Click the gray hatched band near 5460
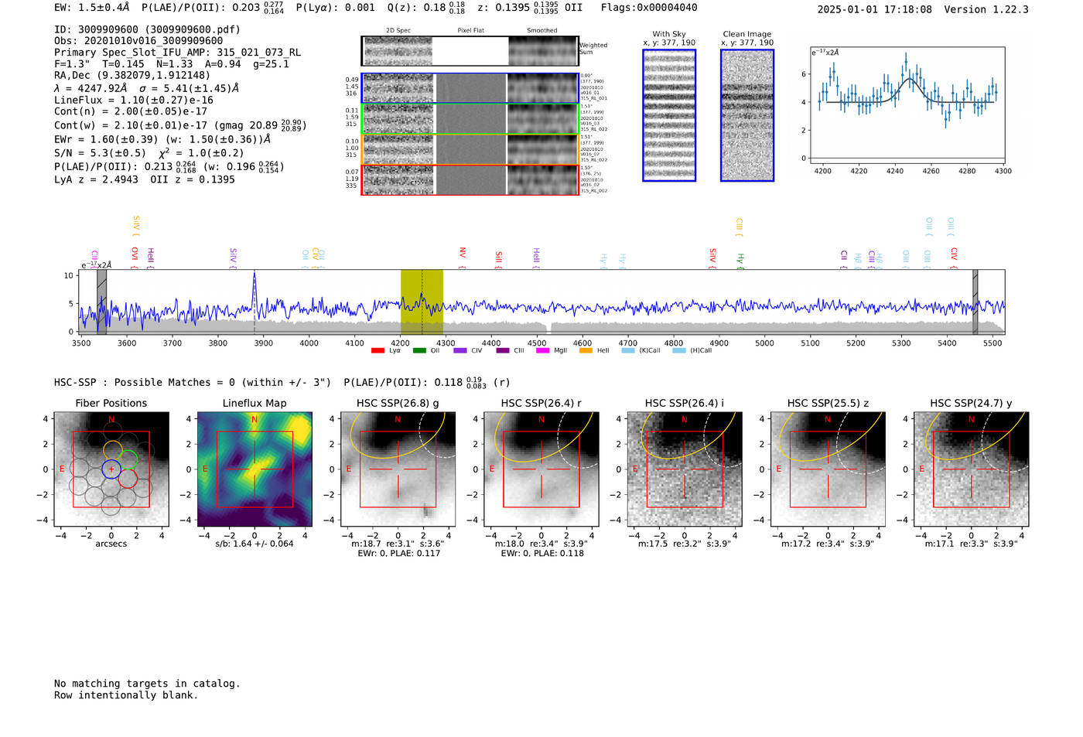The image size is (1083, 737). click(x=975, y=302)
